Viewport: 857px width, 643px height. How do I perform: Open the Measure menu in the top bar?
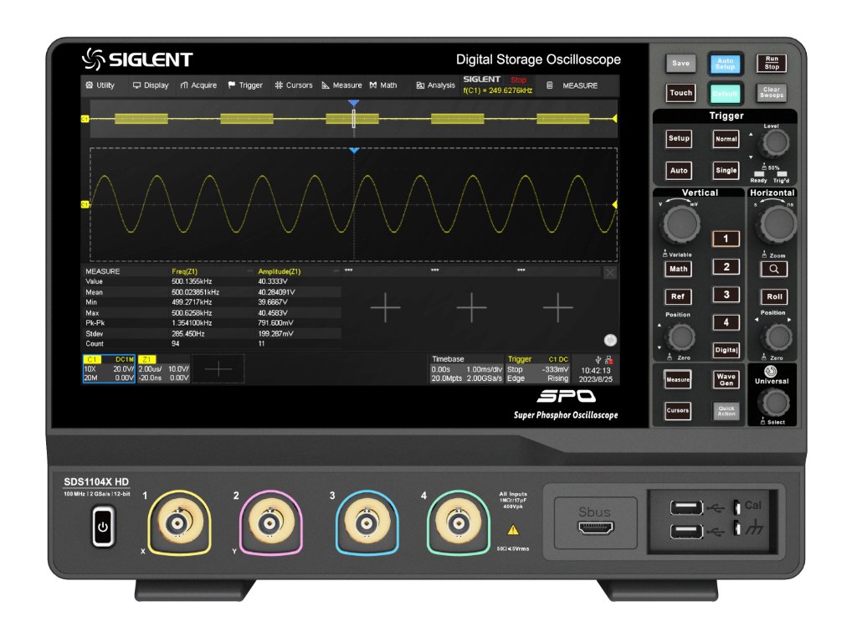(x=341, y=85)
